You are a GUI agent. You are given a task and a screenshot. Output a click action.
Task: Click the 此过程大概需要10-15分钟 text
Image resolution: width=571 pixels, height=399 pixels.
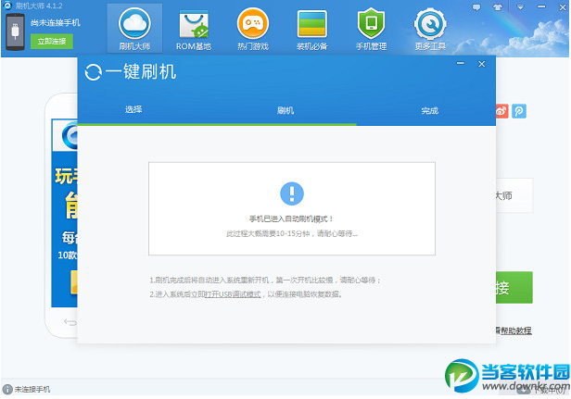pos(292,233)
